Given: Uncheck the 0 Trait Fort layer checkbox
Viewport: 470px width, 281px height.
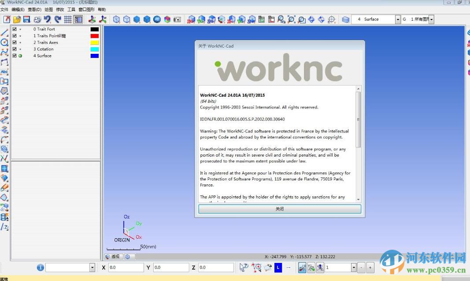Looking at the screenshot, I should tap(15, 29).
